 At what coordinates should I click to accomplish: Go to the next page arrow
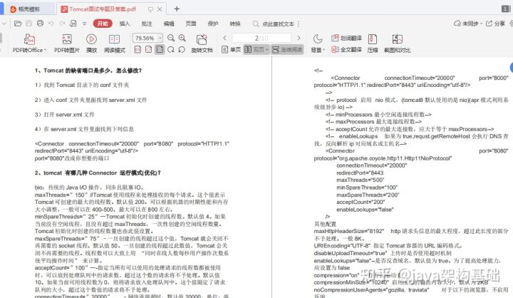pyautogui.click(x=299, y=38)
